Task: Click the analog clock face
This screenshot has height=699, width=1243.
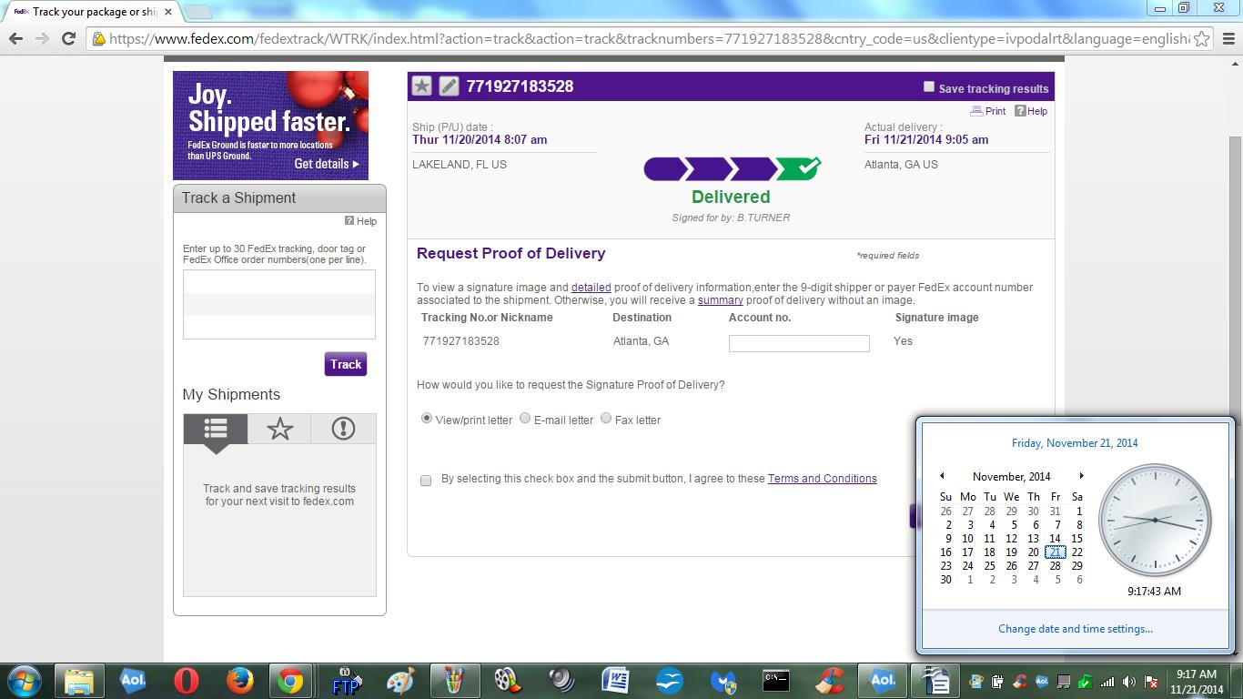Action: pyautogui.click(x=1155, y=521)
